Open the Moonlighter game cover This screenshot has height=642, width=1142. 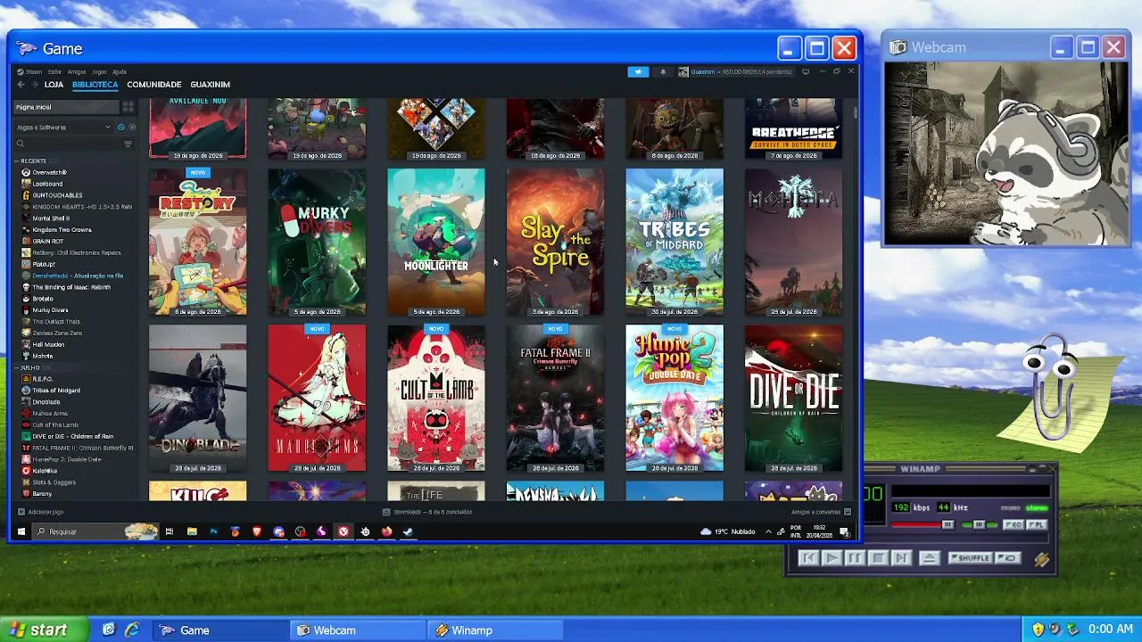coord(436,242)
